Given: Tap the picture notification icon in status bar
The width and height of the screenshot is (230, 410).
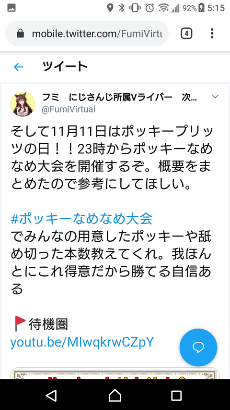Looking at the screenshot, I should click(11, 8).
